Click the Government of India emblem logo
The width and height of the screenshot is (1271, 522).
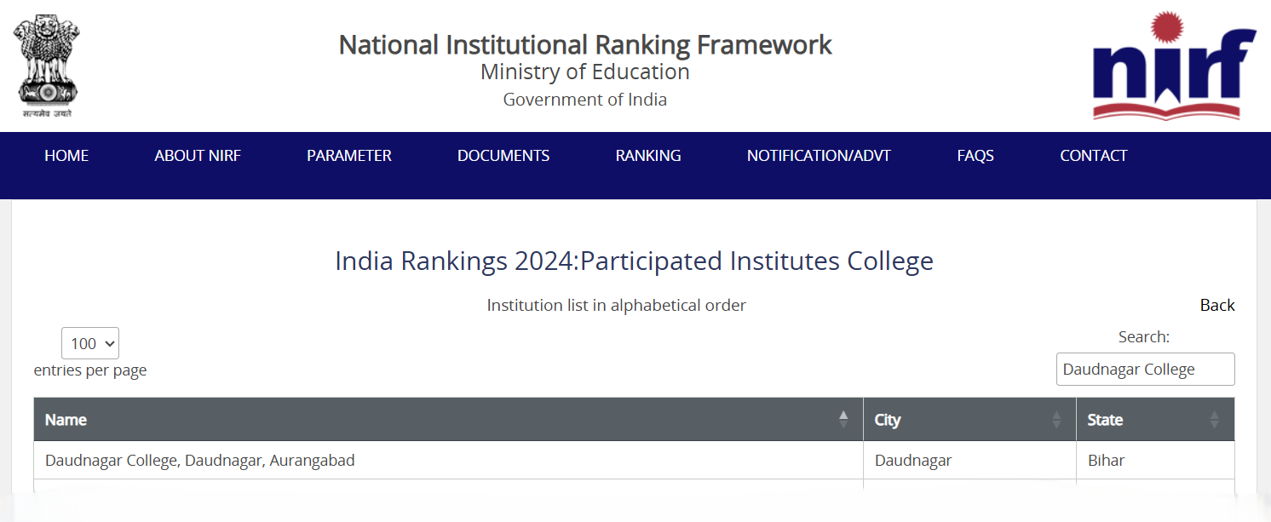(x=46, y=66)
